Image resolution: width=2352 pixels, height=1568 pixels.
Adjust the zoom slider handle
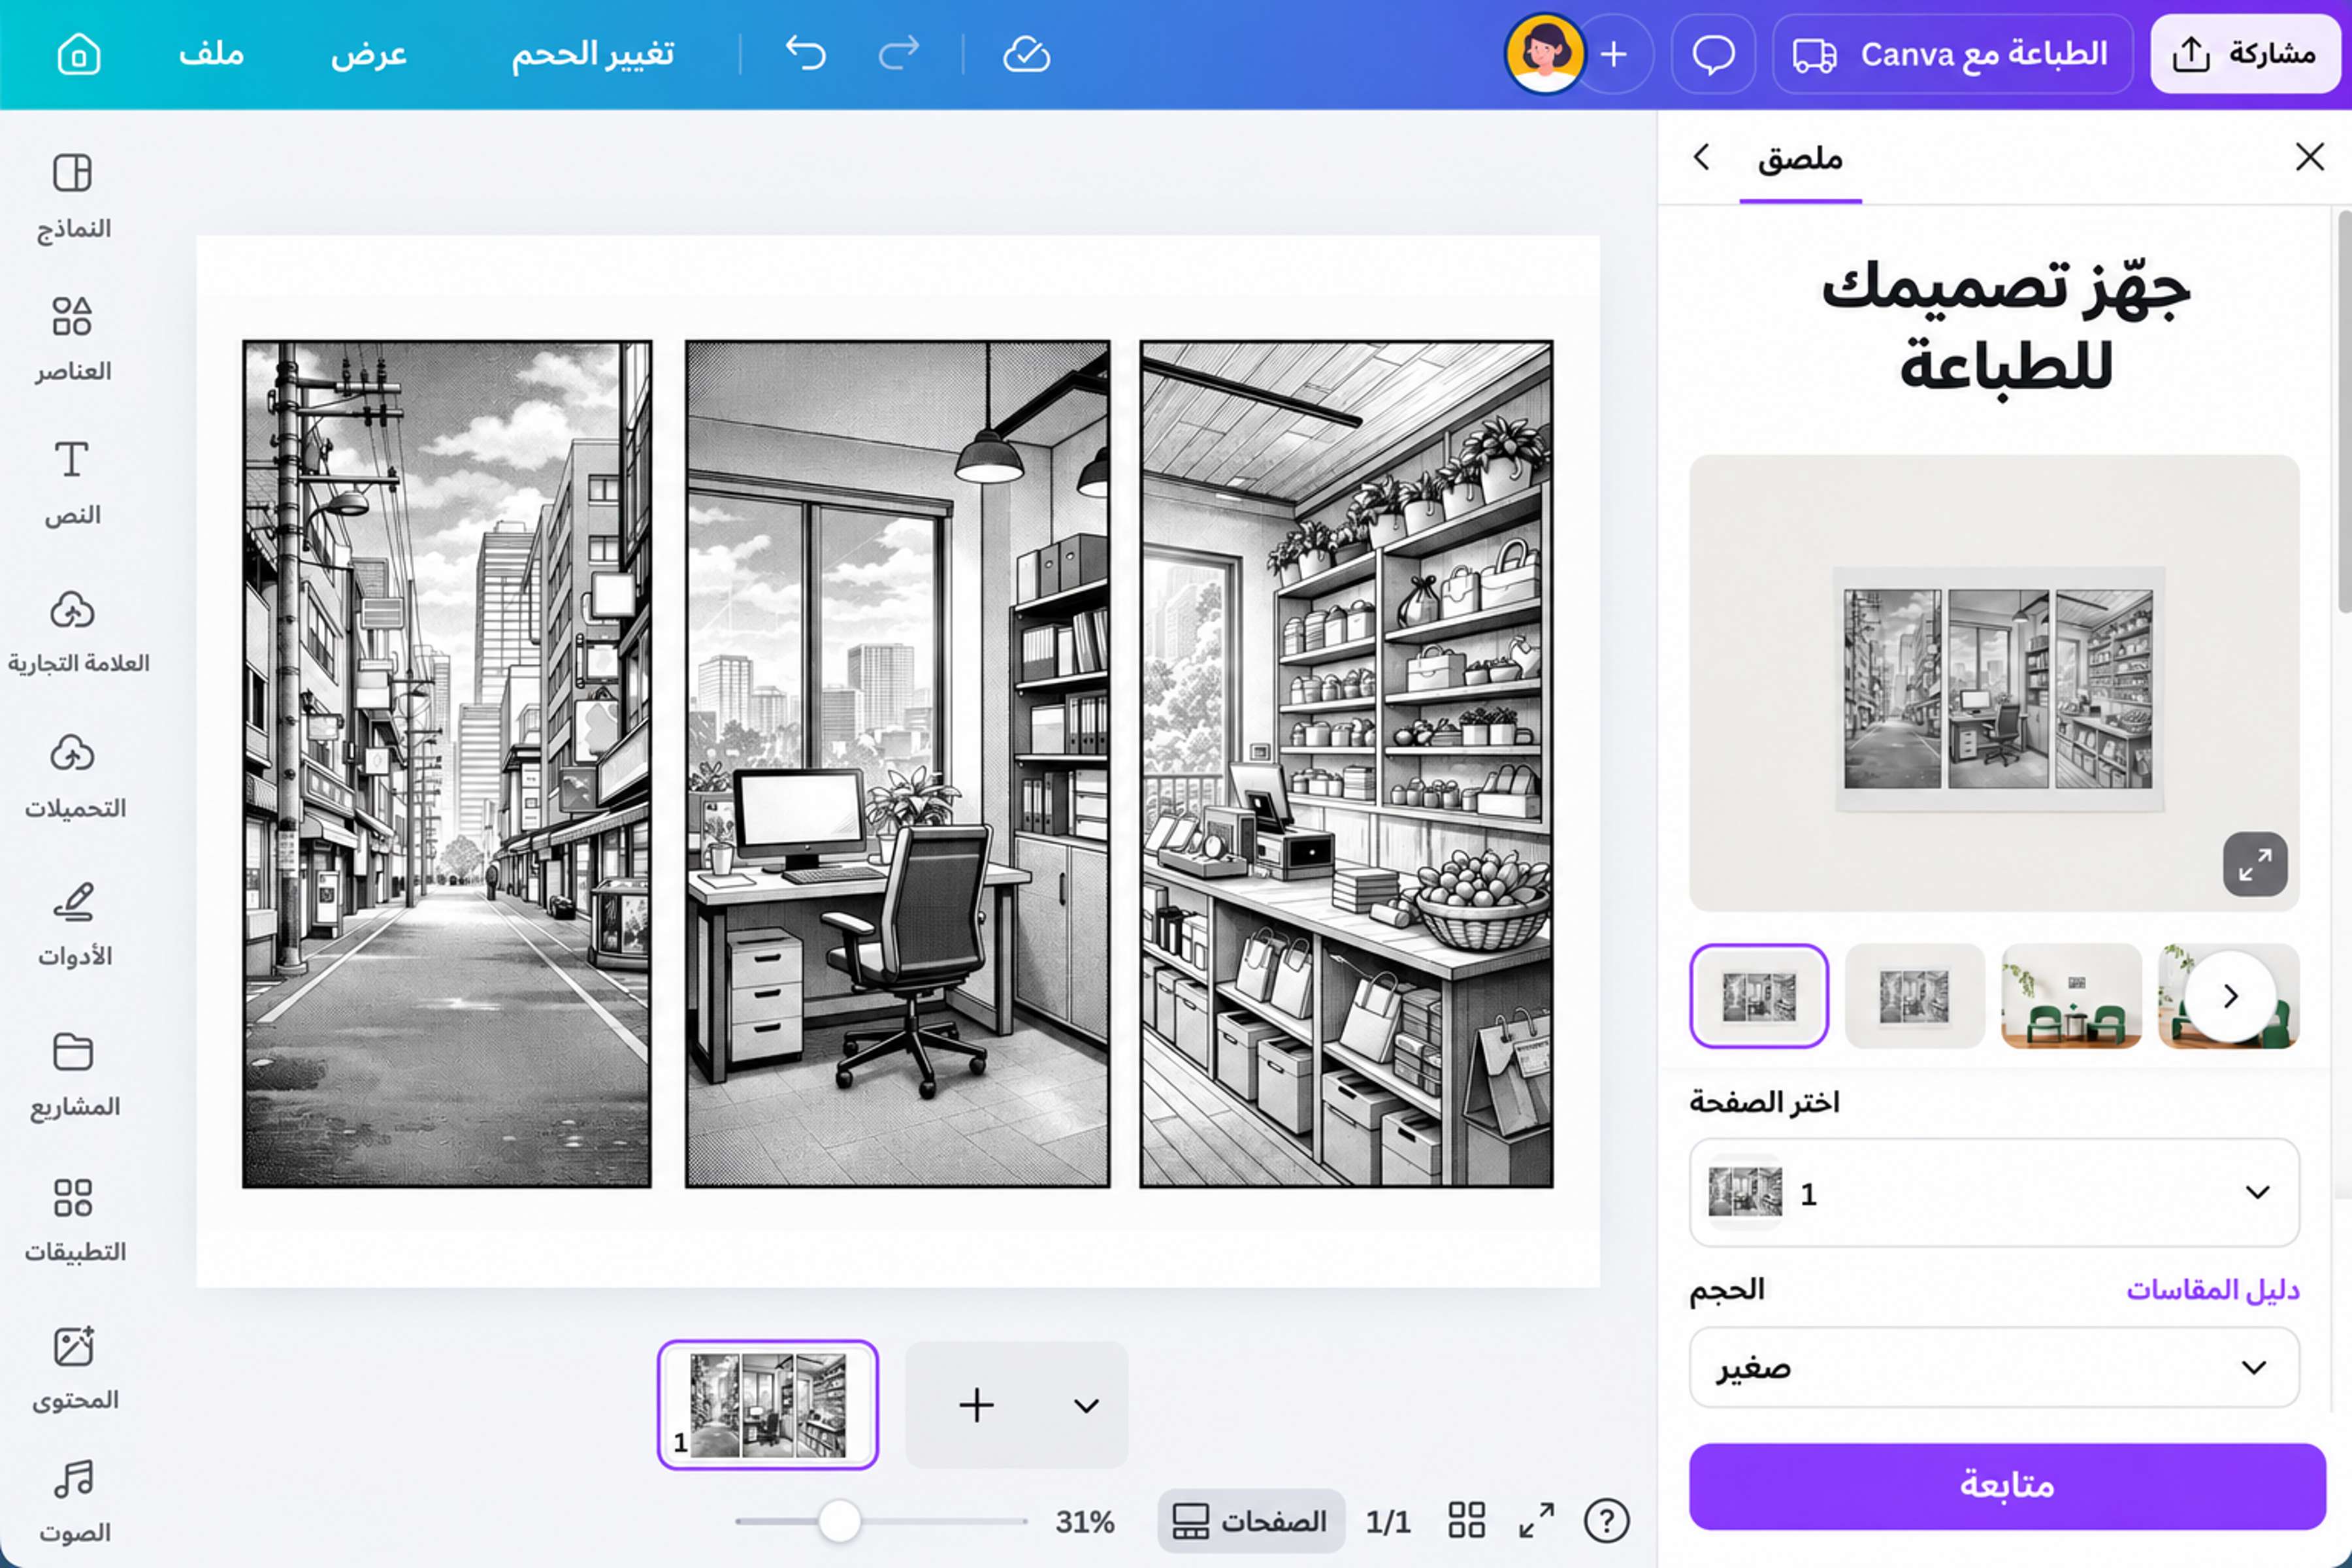click(839, 1521)
